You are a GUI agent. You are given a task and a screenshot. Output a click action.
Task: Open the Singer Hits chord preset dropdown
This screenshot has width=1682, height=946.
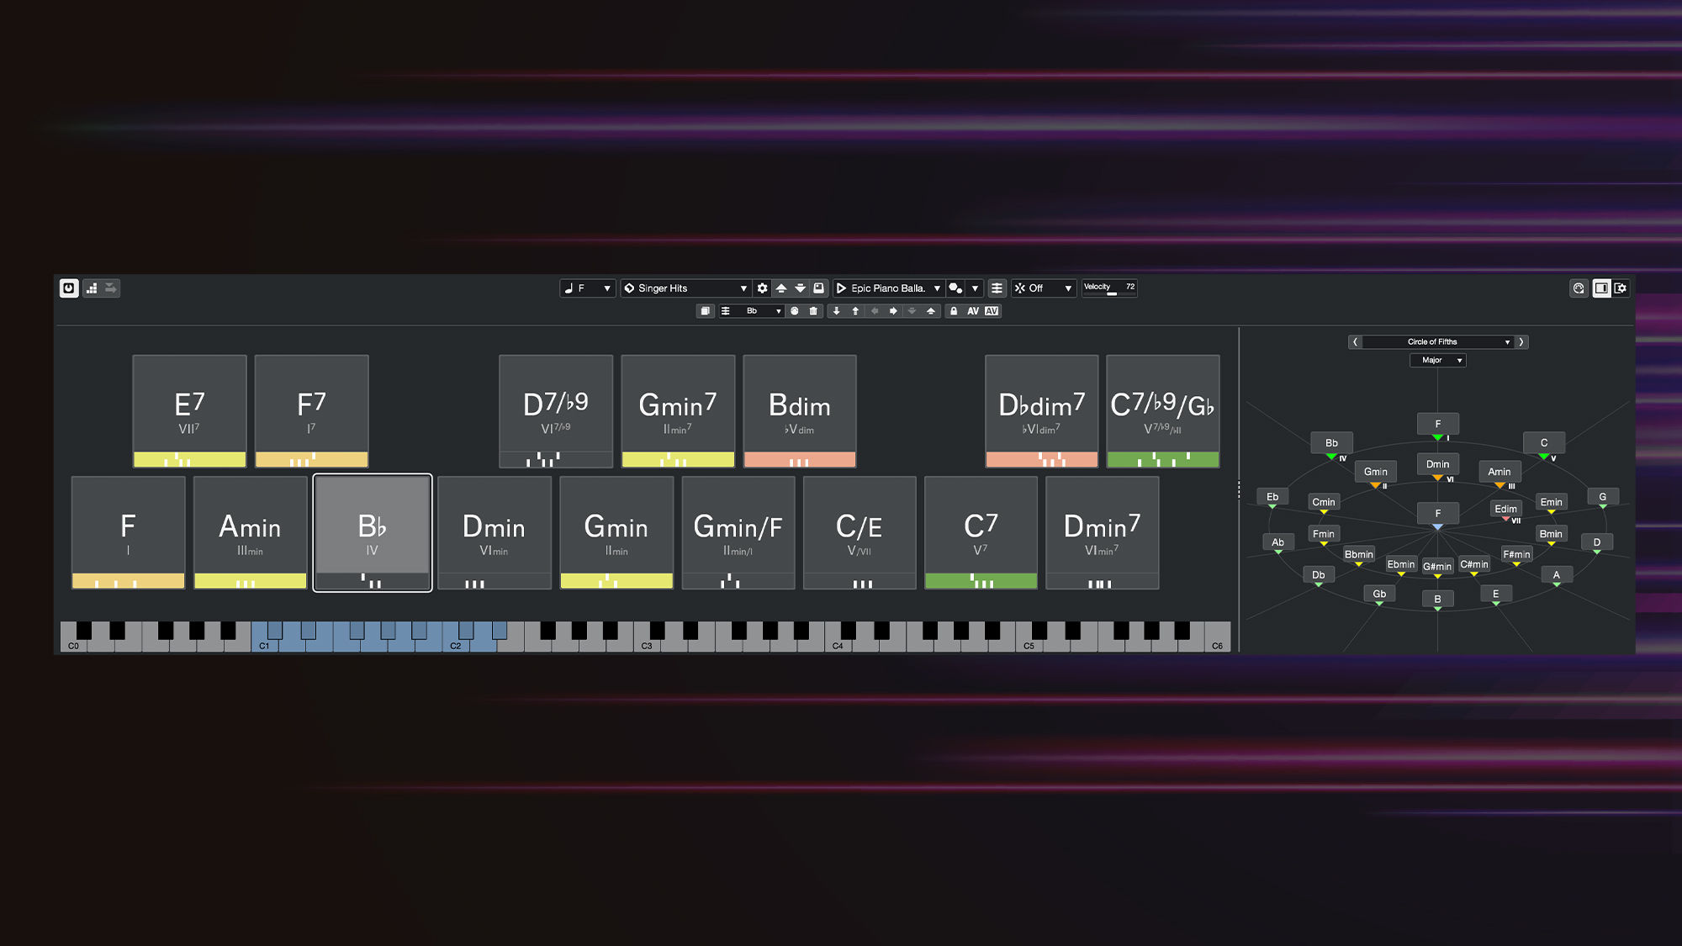(x=685, y=288)
